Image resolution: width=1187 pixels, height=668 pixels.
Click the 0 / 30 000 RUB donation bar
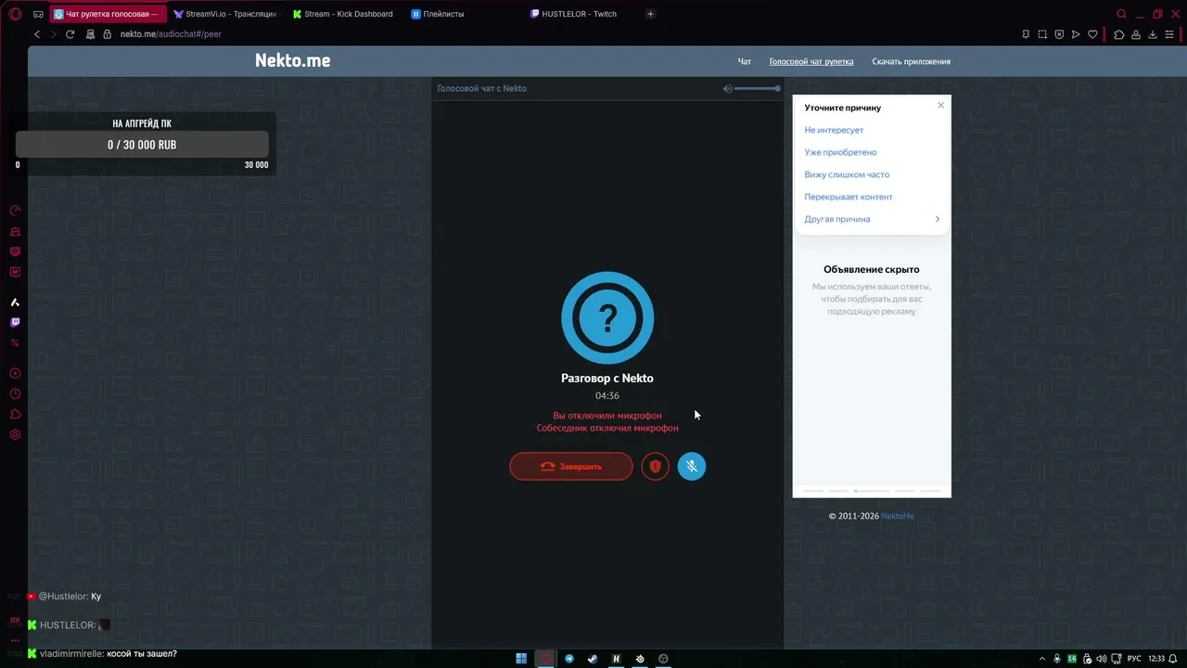pyautogui.click(x=142, y=145)
